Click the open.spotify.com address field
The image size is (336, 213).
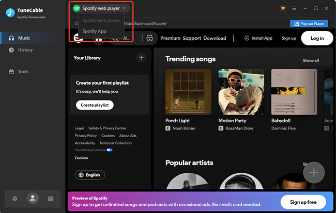click(x=145, y=24)
